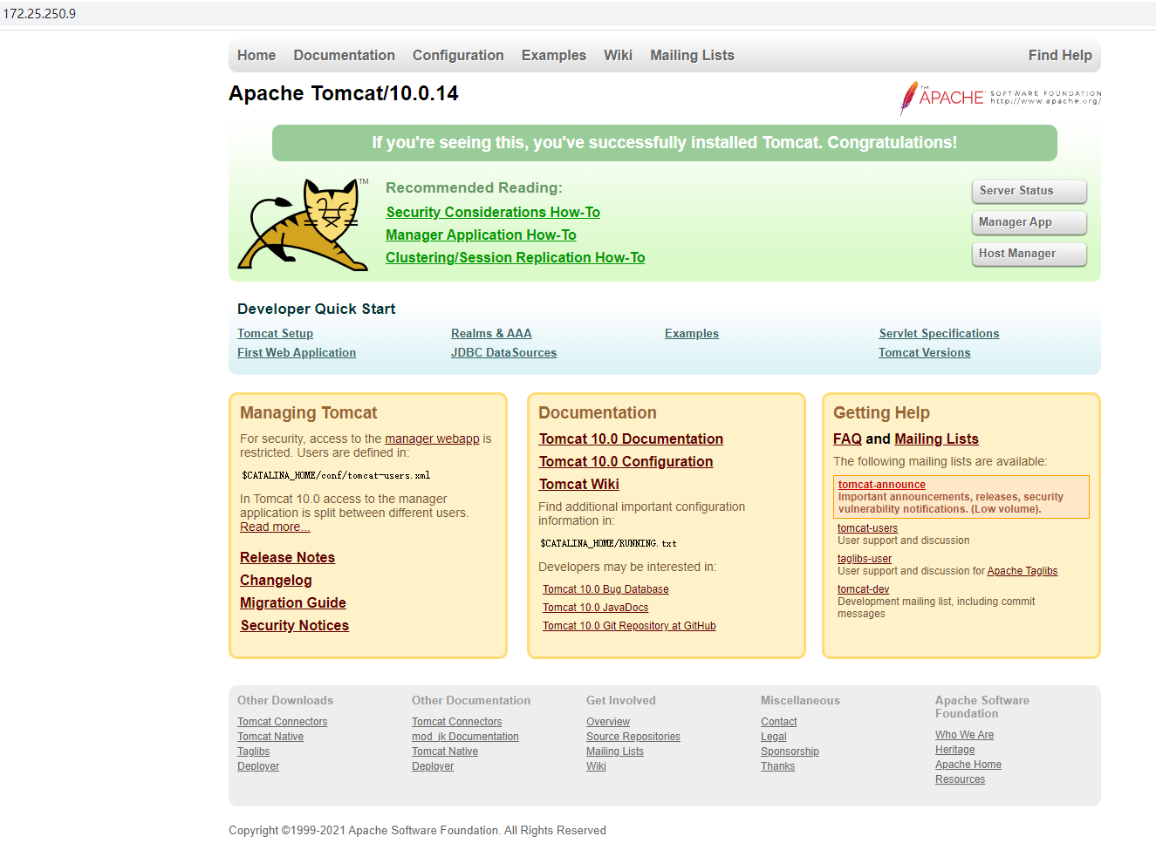
Task: Open the Taglibs link under Other Downloads
Action: [253, 751]
